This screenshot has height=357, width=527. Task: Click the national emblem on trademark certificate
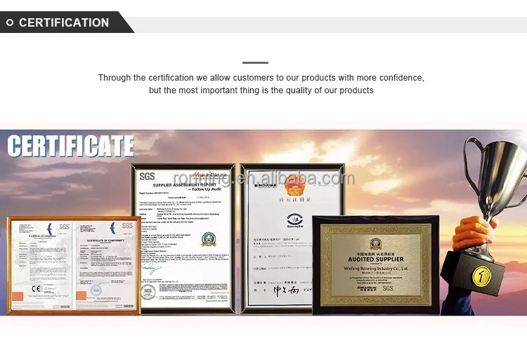pos(294,187)
